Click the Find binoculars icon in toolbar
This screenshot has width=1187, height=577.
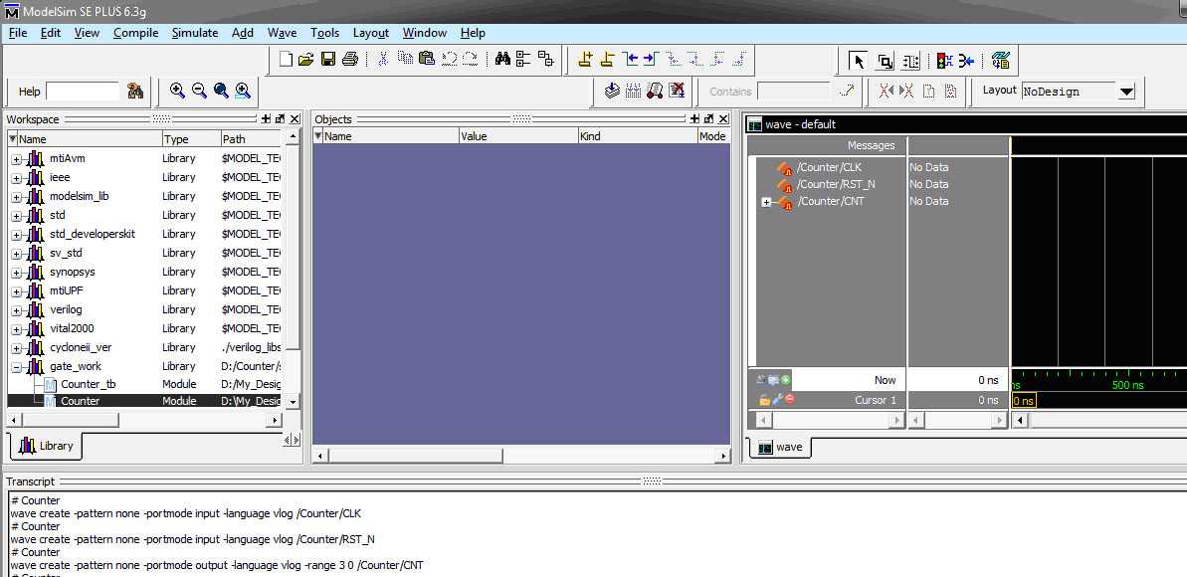click(x=502, y=59)
